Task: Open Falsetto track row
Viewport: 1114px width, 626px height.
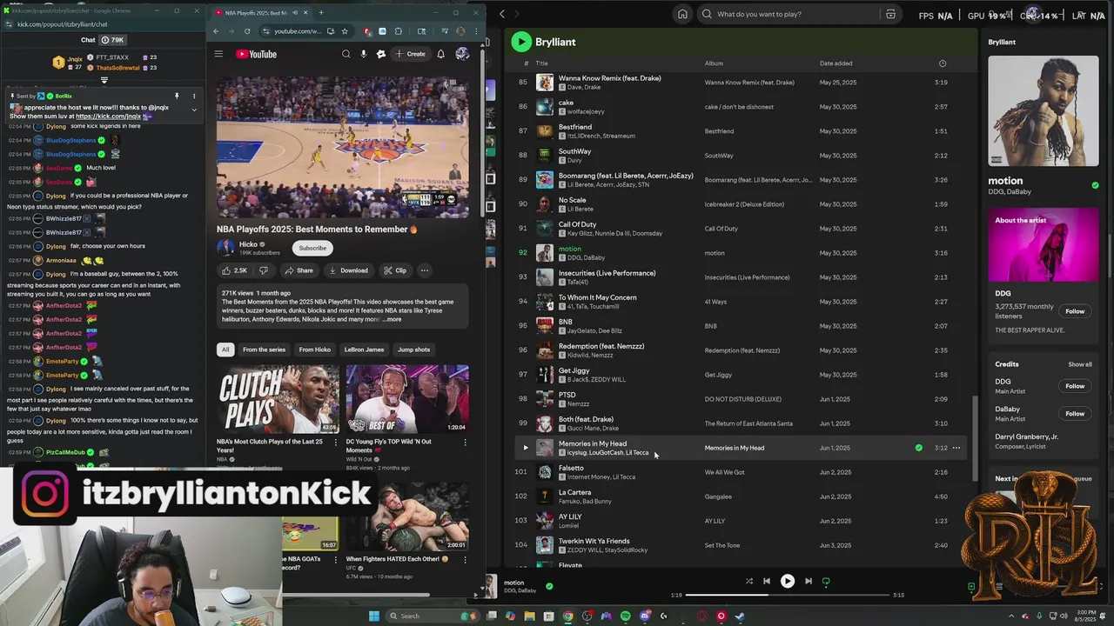Action: click(741, 472)
